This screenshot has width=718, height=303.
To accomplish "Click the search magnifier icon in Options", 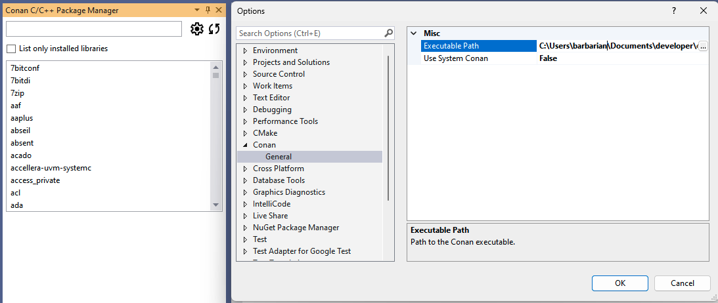I will point(389,33).
